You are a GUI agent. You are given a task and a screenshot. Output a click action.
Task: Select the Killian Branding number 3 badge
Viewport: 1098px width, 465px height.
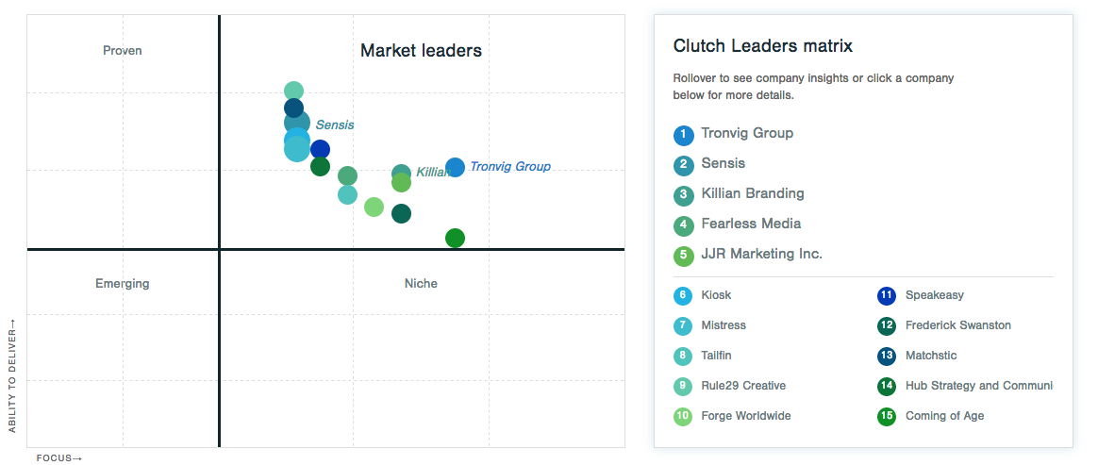coord(684,195)
